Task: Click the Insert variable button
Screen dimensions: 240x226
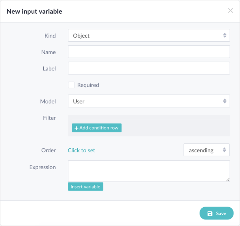Action: [x=85, y=186]
